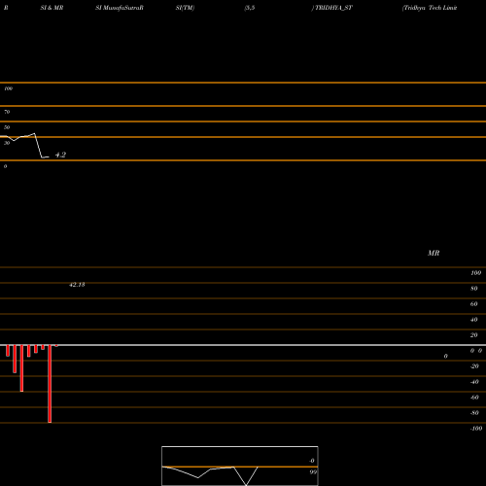Open the mini preview chart thumbnail
The width and height of the screenshot is (486, 486).
click(x=240, y=466)
